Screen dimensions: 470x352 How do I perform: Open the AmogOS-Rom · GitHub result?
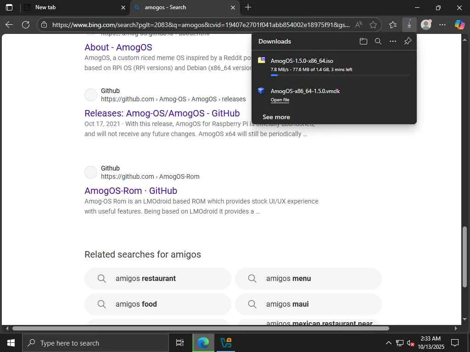(x=131, y=191)
